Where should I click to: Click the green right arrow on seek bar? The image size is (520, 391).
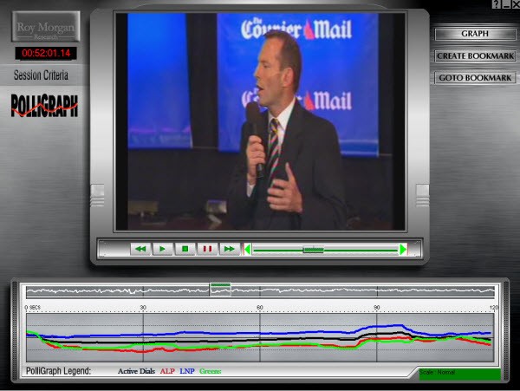point(402,250)
